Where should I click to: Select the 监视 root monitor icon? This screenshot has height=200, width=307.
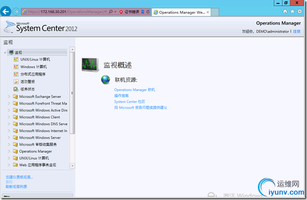[11, 52]
